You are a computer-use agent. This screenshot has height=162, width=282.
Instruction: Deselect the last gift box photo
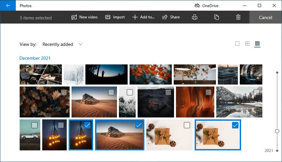click(235, 125)
